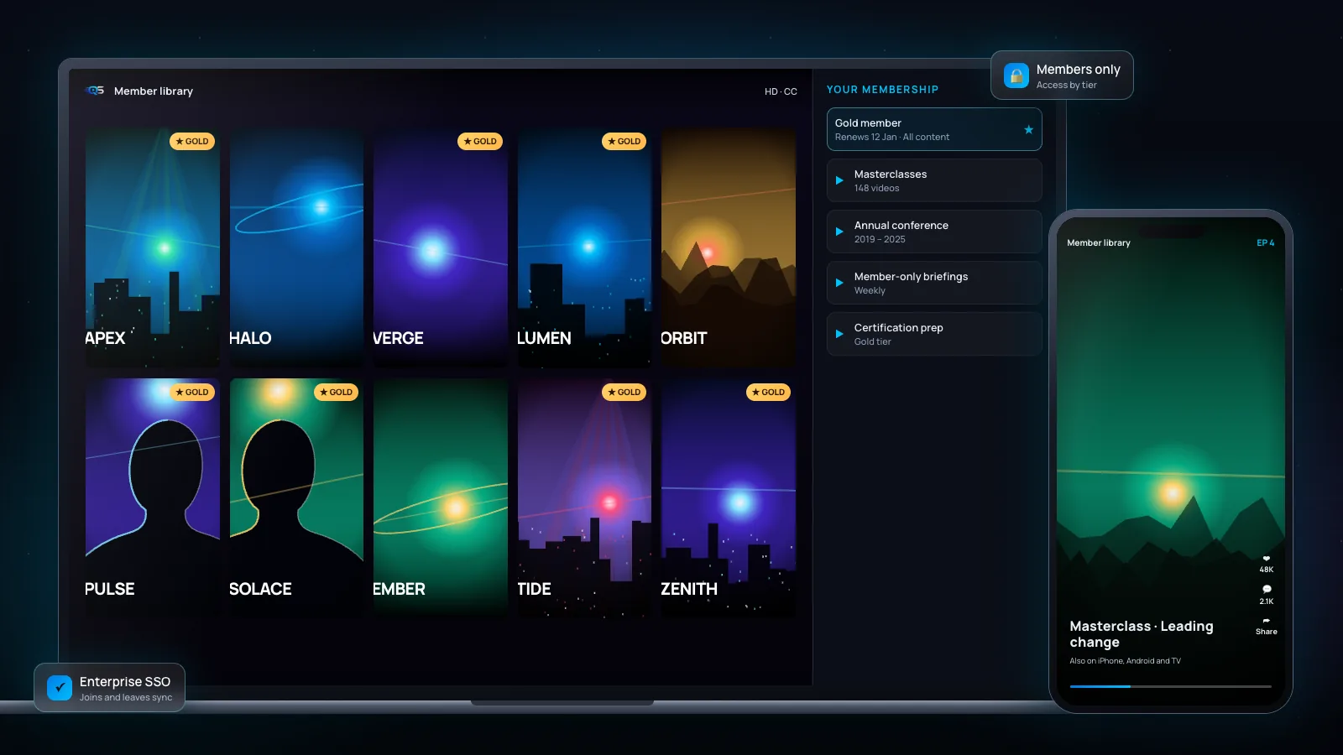Seek using the phone playback progress bar
The height and width of the screenshot is (755, 1343).
(x=1170, y=686)
